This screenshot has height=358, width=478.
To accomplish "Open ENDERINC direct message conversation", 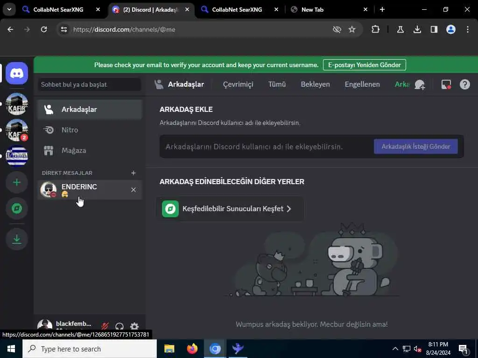I will pyautogui.click(x=90, y=190).
